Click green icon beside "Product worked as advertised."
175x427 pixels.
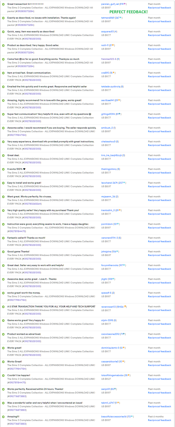click(3, 334)
